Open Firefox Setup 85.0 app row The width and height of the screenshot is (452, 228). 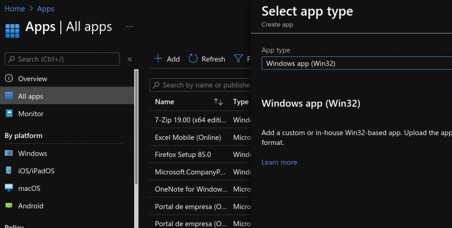[200, 155]
